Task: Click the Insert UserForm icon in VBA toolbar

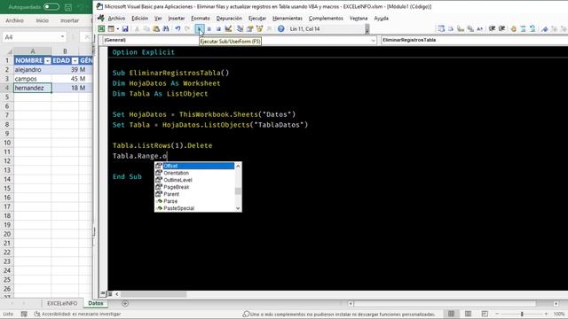Action: click(x=111, y=29)
